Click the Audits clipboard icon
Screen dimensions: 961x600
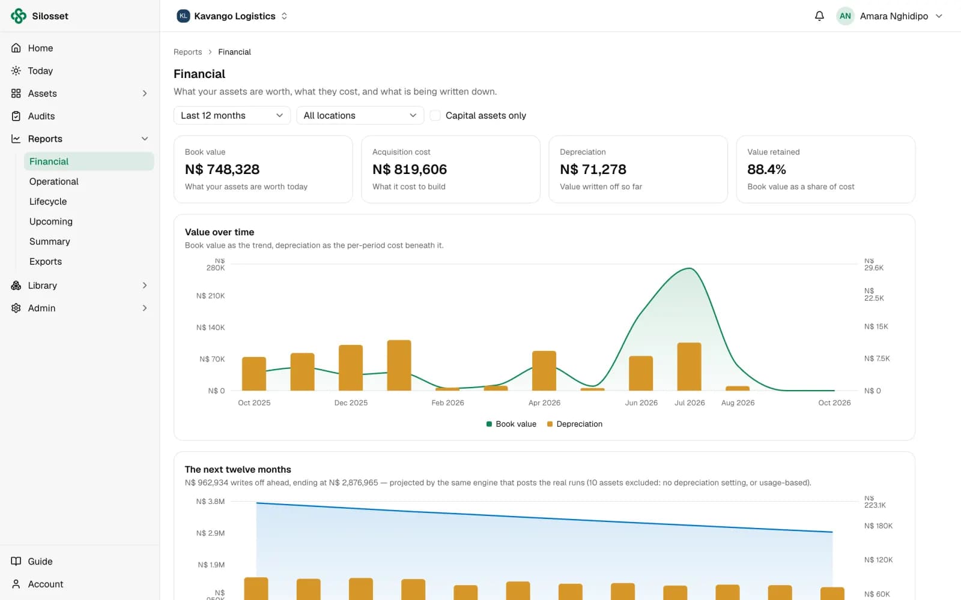click(16, 116)
